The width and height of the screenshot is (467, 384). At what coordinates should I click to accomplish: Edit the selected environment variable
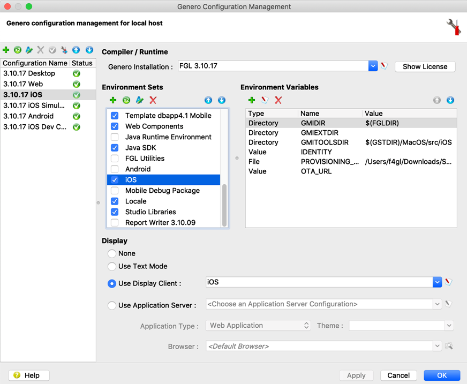pos(265,100)
